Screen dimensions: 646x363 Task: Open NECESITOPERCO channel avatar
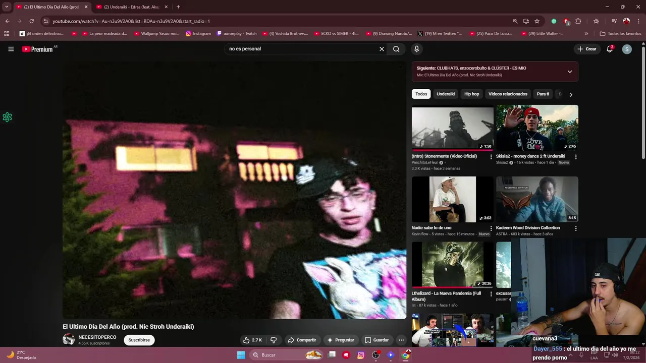click(69, 339)
